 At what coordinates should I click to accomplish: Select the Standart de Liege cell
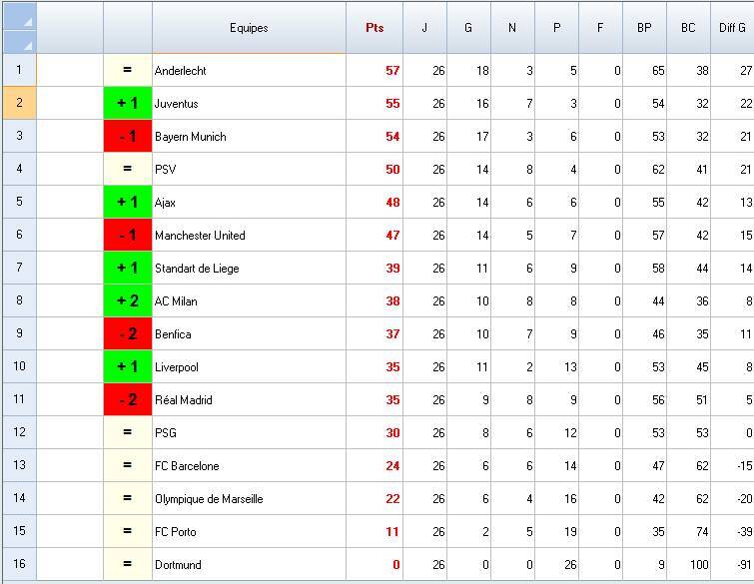pos(249,269)
